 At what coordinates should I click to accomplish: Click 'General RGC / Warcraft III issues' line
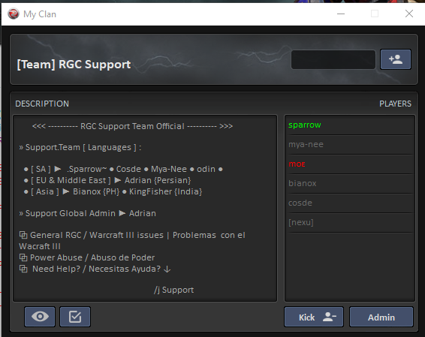[132, 241]
